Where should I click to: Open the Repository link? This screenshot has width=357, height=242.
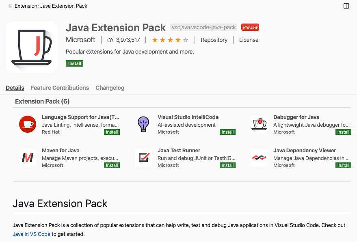214,40
